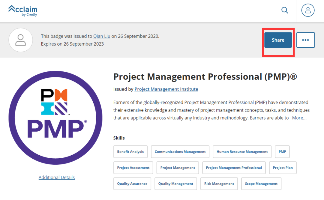Select the Project Plan skill tag

(283, 168)
